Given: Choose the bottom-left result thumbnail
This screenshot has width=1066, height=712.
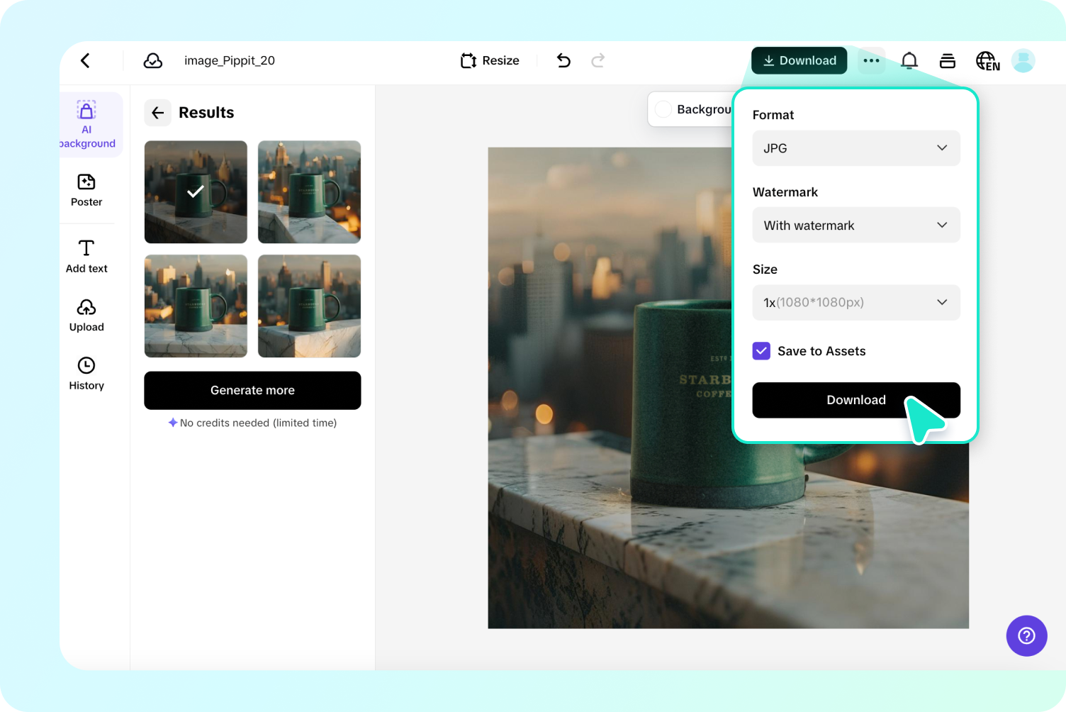Looking at the screenshot, I should pos(196,306).
